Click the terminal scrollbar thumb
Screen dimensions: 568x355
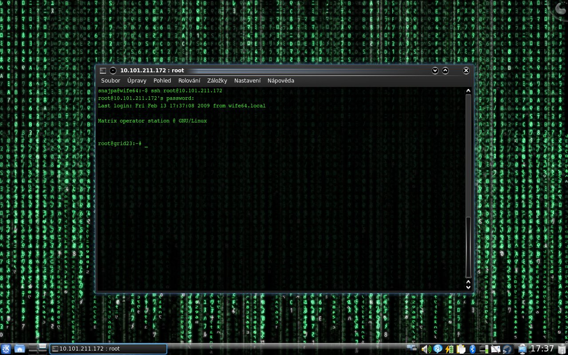(x=468, y=247)
